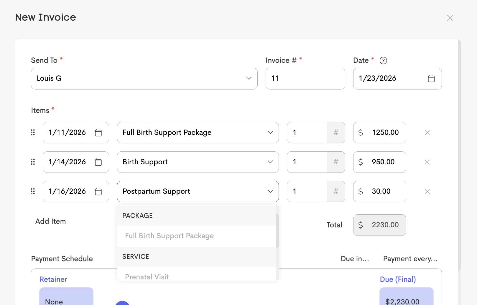The height and width of the screenshot is (305, 477).
Task: Edit quantity for Full Birth Support Package
Action: [x=307, y=132]
